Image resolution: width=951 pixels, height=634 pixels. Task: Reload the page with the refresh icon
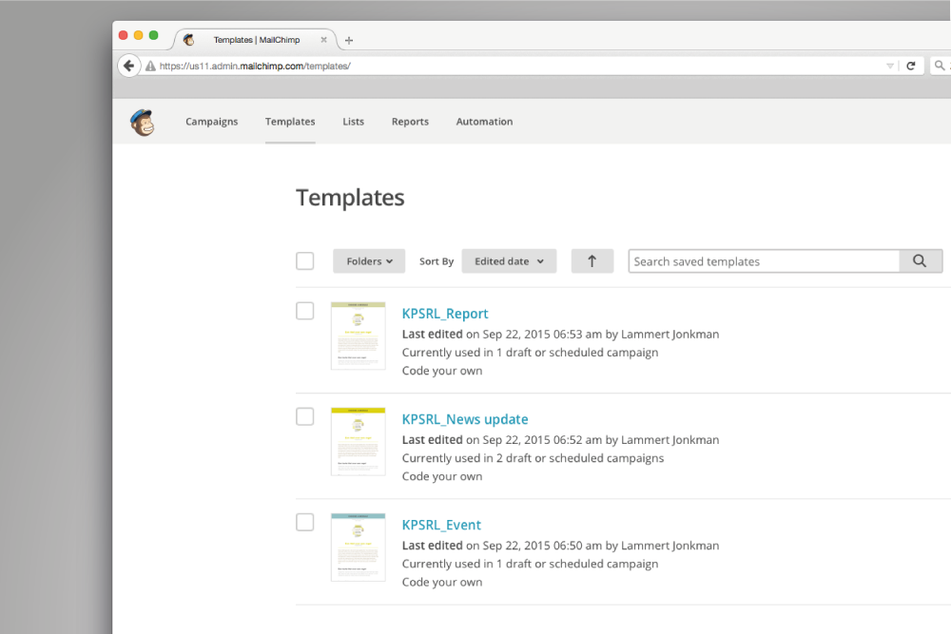click(x=910, y=66)
